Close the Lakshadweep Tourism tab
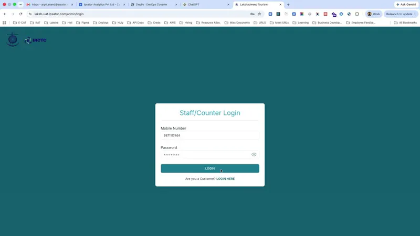 [280, 5]
